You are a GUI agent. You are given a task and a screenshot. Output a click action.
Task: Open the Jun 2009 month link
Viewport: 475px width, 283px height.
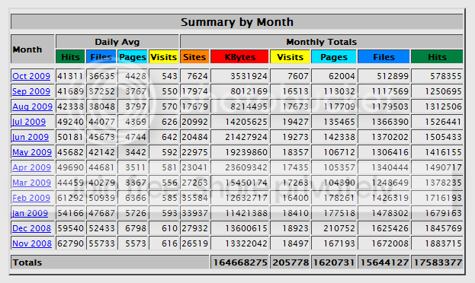30,137
